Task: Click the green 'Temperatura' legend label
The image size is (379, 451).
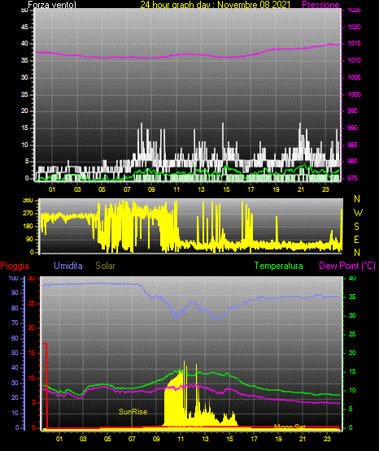Action: (279, 266)
